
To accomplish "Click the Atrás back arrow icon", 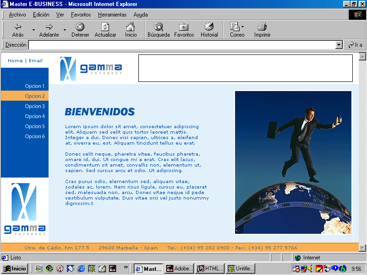I will click(18, 27).
